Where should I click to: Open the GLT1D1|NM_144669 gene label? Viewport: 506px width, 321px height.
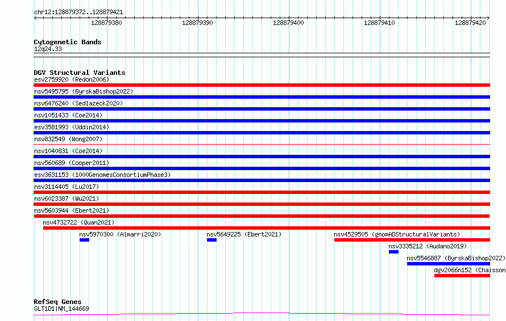tap(61, 309)
